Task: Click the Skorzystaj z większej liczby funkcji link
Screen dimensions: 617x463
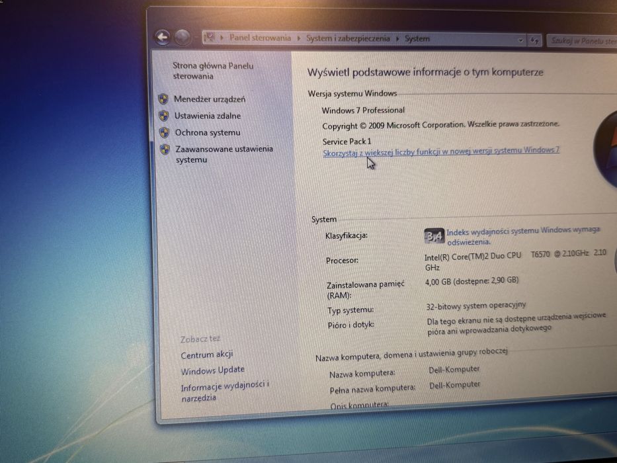Action: (x=441, y=151)
